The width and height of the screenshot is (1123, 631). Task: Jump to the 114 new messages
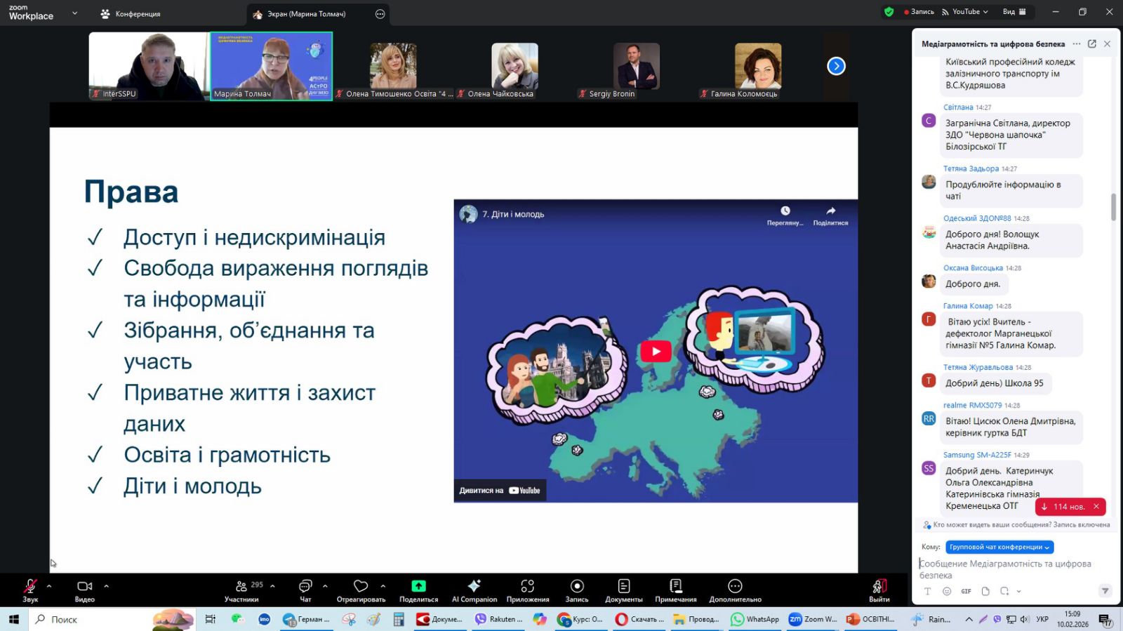coord(1063,507)
